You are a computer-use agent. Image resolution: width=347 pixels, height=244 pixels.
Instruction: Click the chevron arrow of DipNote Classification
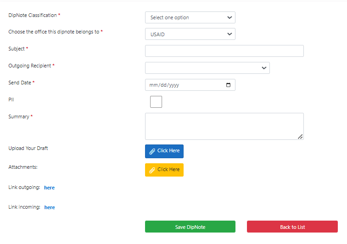click(x=229, y=17)
